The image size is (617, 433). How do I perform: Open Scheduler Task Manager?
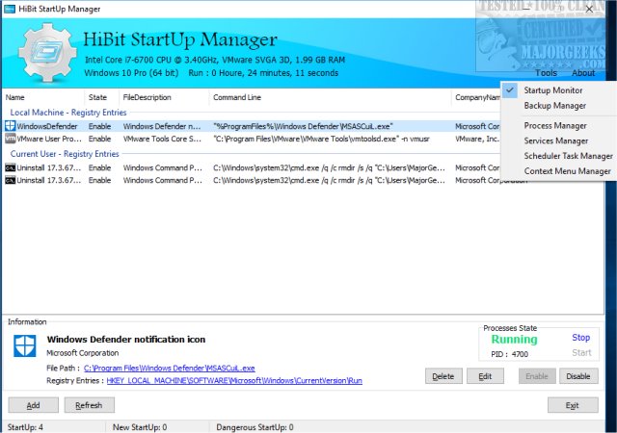point(568,156)
